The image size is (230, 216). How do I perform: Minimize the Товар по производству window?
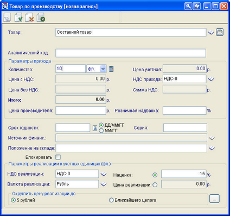[x=207, y=7]
